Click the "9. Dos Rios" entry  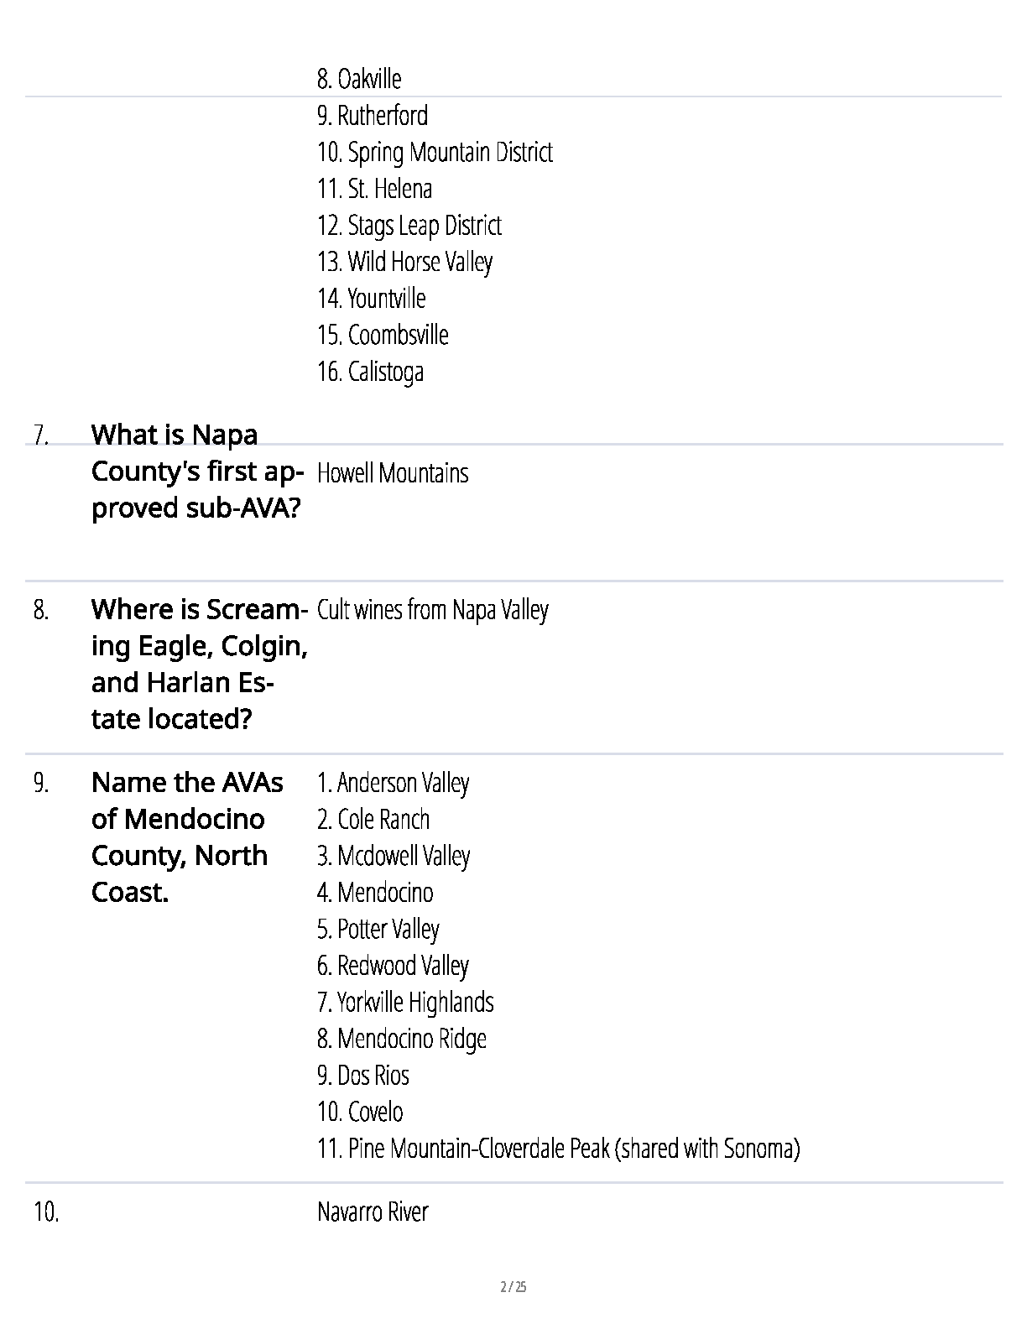[x=362, y=1076]
